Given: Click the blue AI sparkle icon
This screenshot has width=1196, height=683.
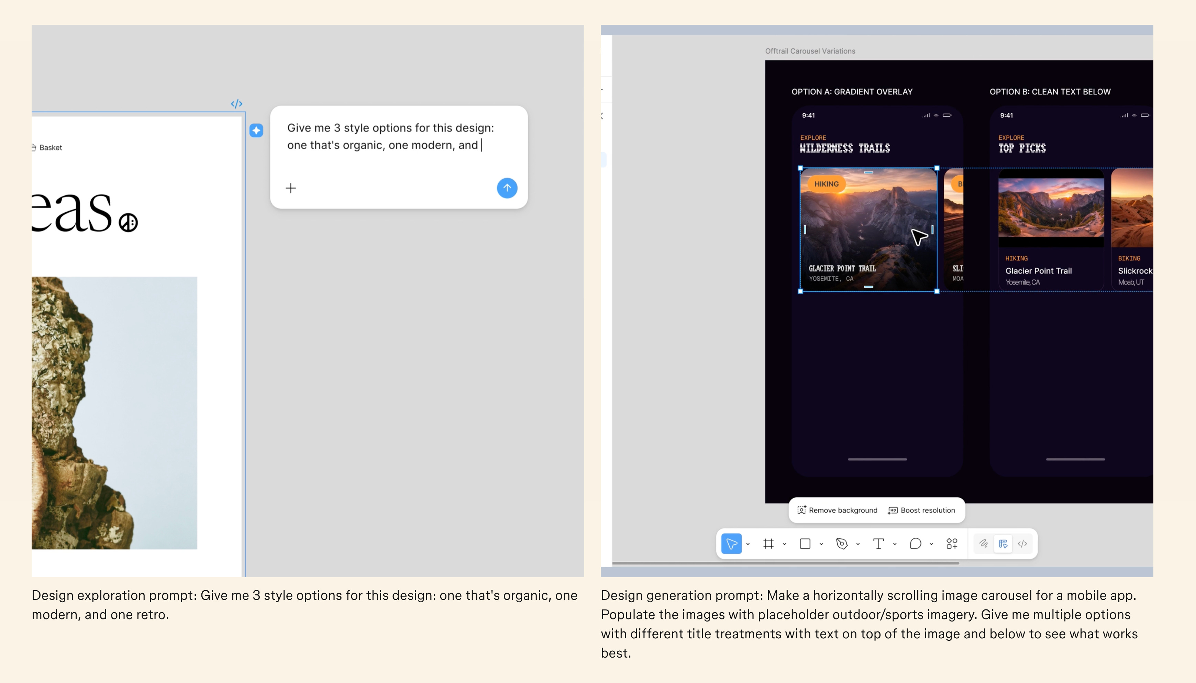Looking at the screenshot, I should click(x=256, y=131).
